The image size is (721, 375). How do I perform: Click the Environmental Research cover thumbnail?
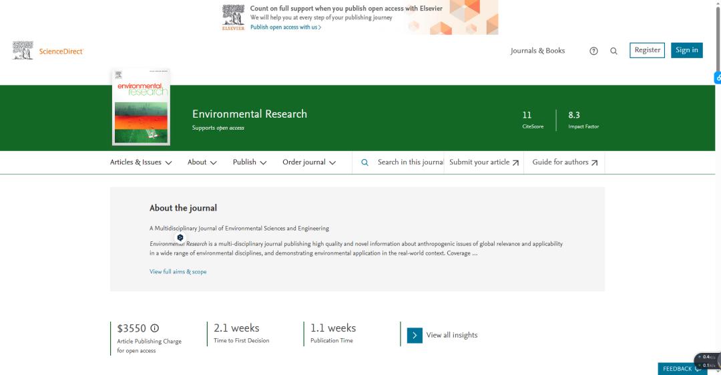(x=141, y=107)
